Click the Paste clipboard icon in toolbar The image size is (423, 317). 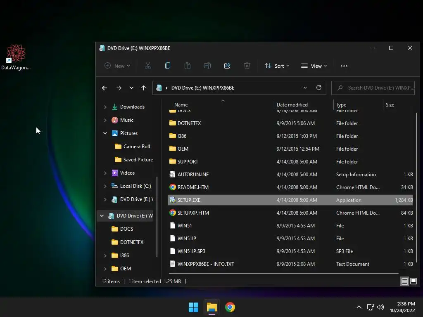pos(188,66)
